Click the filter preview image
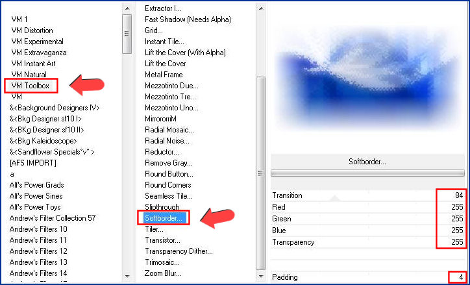The width and height of the screenshot is (470, 285). coord(368,78)
